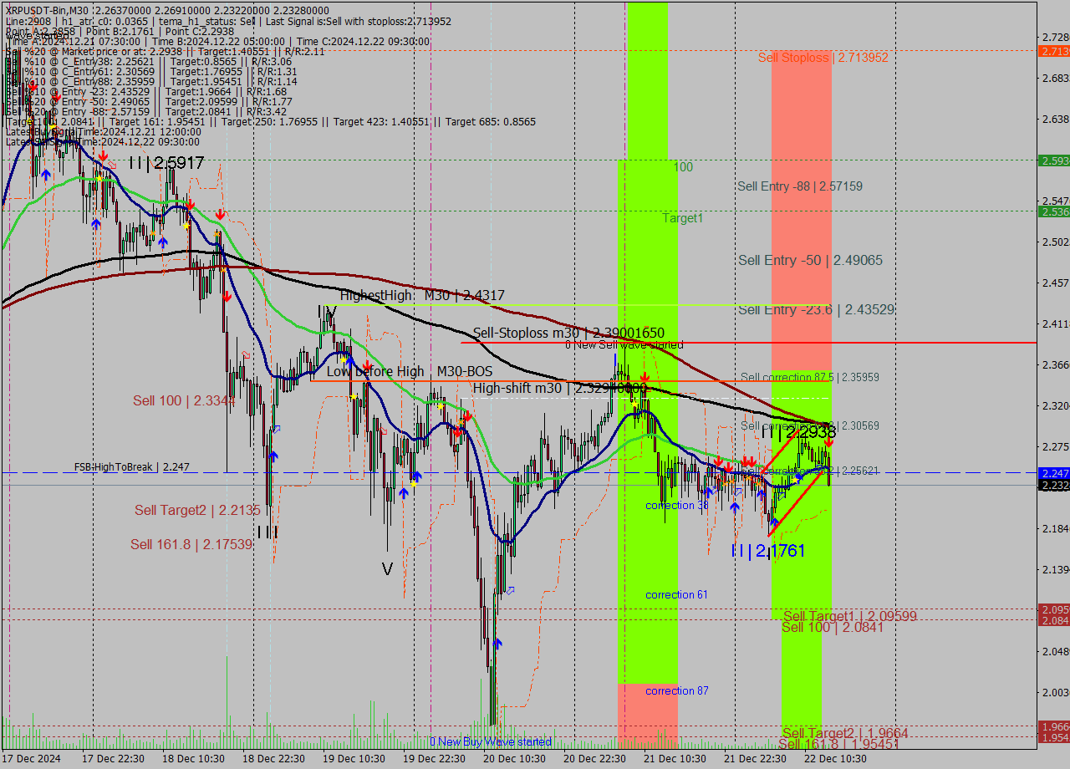1070x769 pixels.
Task: Select Sell correction 87.5 | 2.35959 label
Action: [x=810, y=377]
